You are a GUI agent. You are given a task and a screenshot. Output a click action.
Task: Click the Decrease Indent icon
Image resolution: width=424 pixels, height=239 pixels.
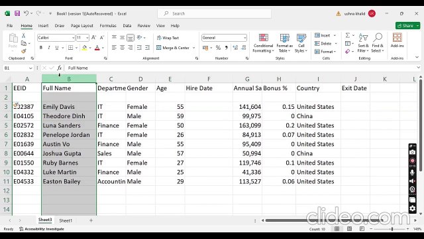coord(139,48)
